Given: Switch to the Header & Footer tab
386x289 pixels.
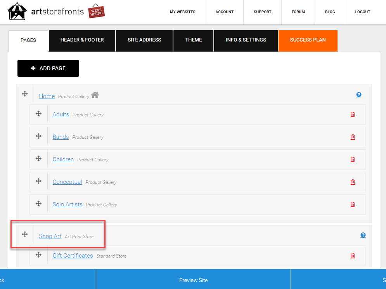Looking at the screenshot, I should (82, 41).
